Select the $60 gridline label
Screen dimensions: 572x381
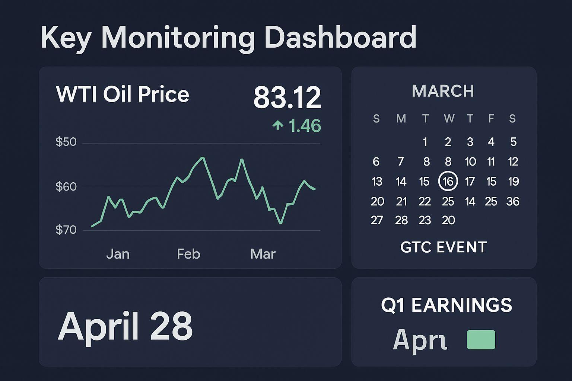pos(66,186)
